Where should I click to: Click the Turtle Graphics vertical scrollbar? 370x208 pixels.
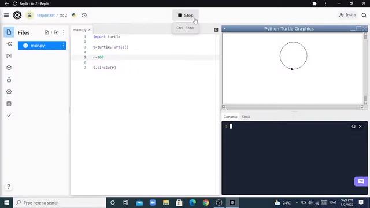click(x=365, y=68)
